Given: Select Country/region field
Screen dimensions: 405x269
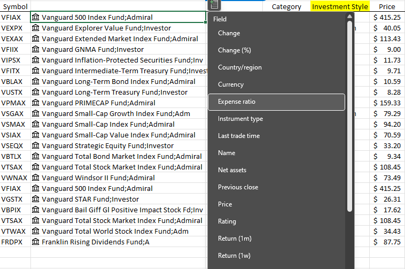Looking at the screenshot, I should pos(276,67).
